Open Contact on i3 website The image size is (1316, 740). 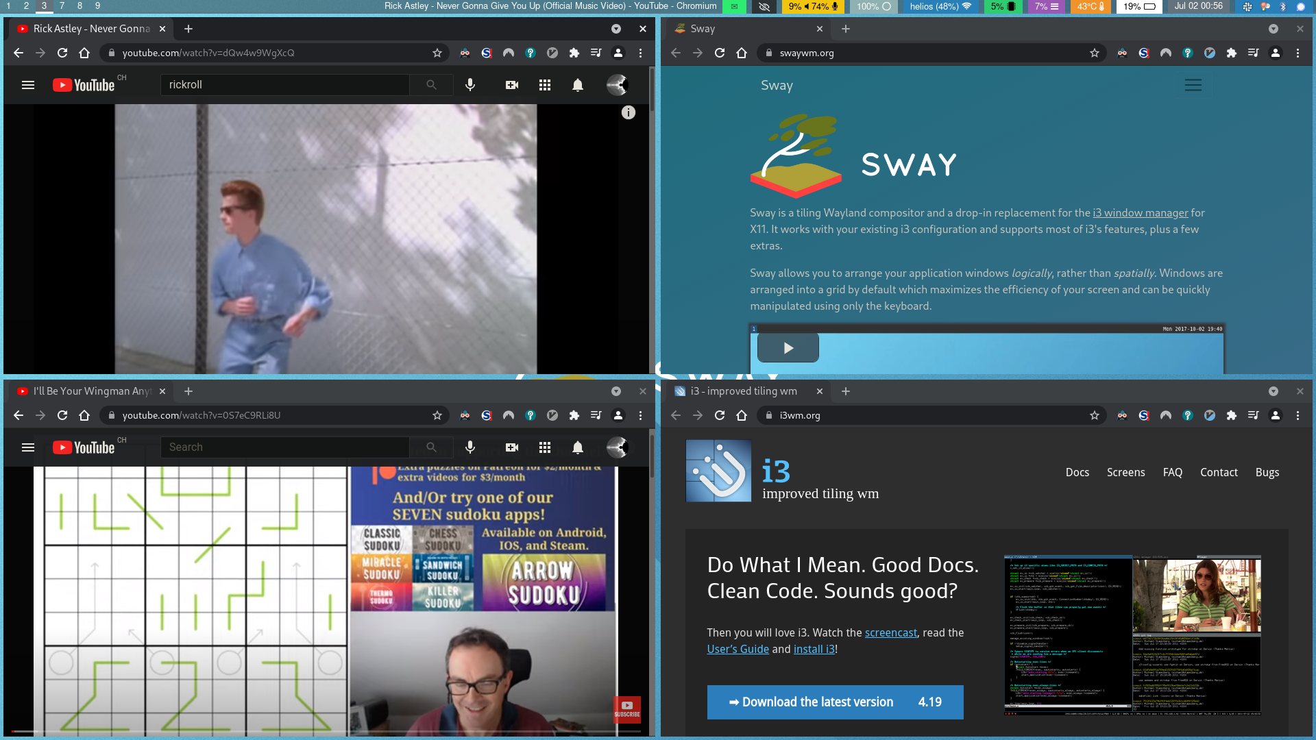1219,472
